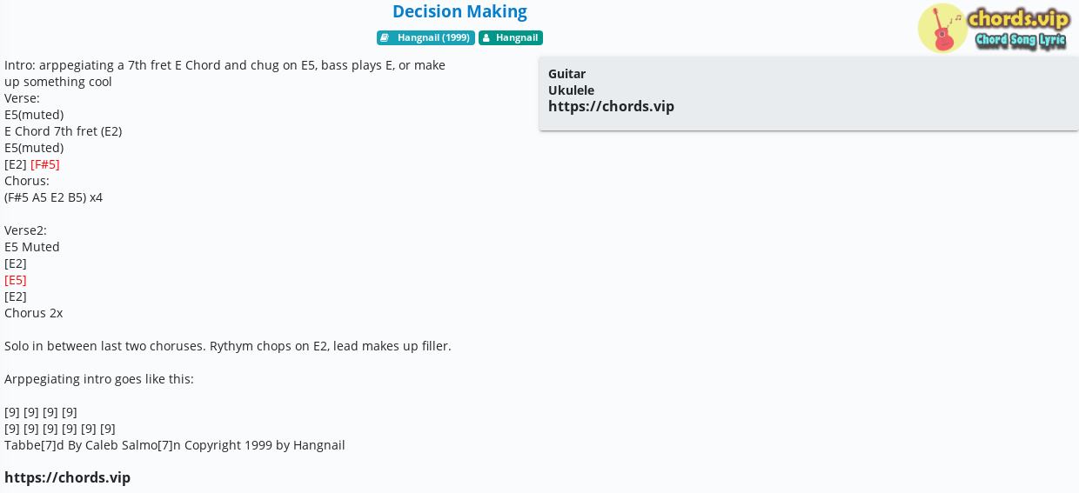Screen dimensions: 1079x493
Task: Click the Chord Song Lyric logo text
Action: [1020, 41]
